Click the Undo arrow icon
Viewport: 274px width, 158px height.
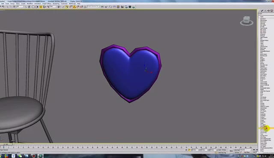(x=3, y=7)
